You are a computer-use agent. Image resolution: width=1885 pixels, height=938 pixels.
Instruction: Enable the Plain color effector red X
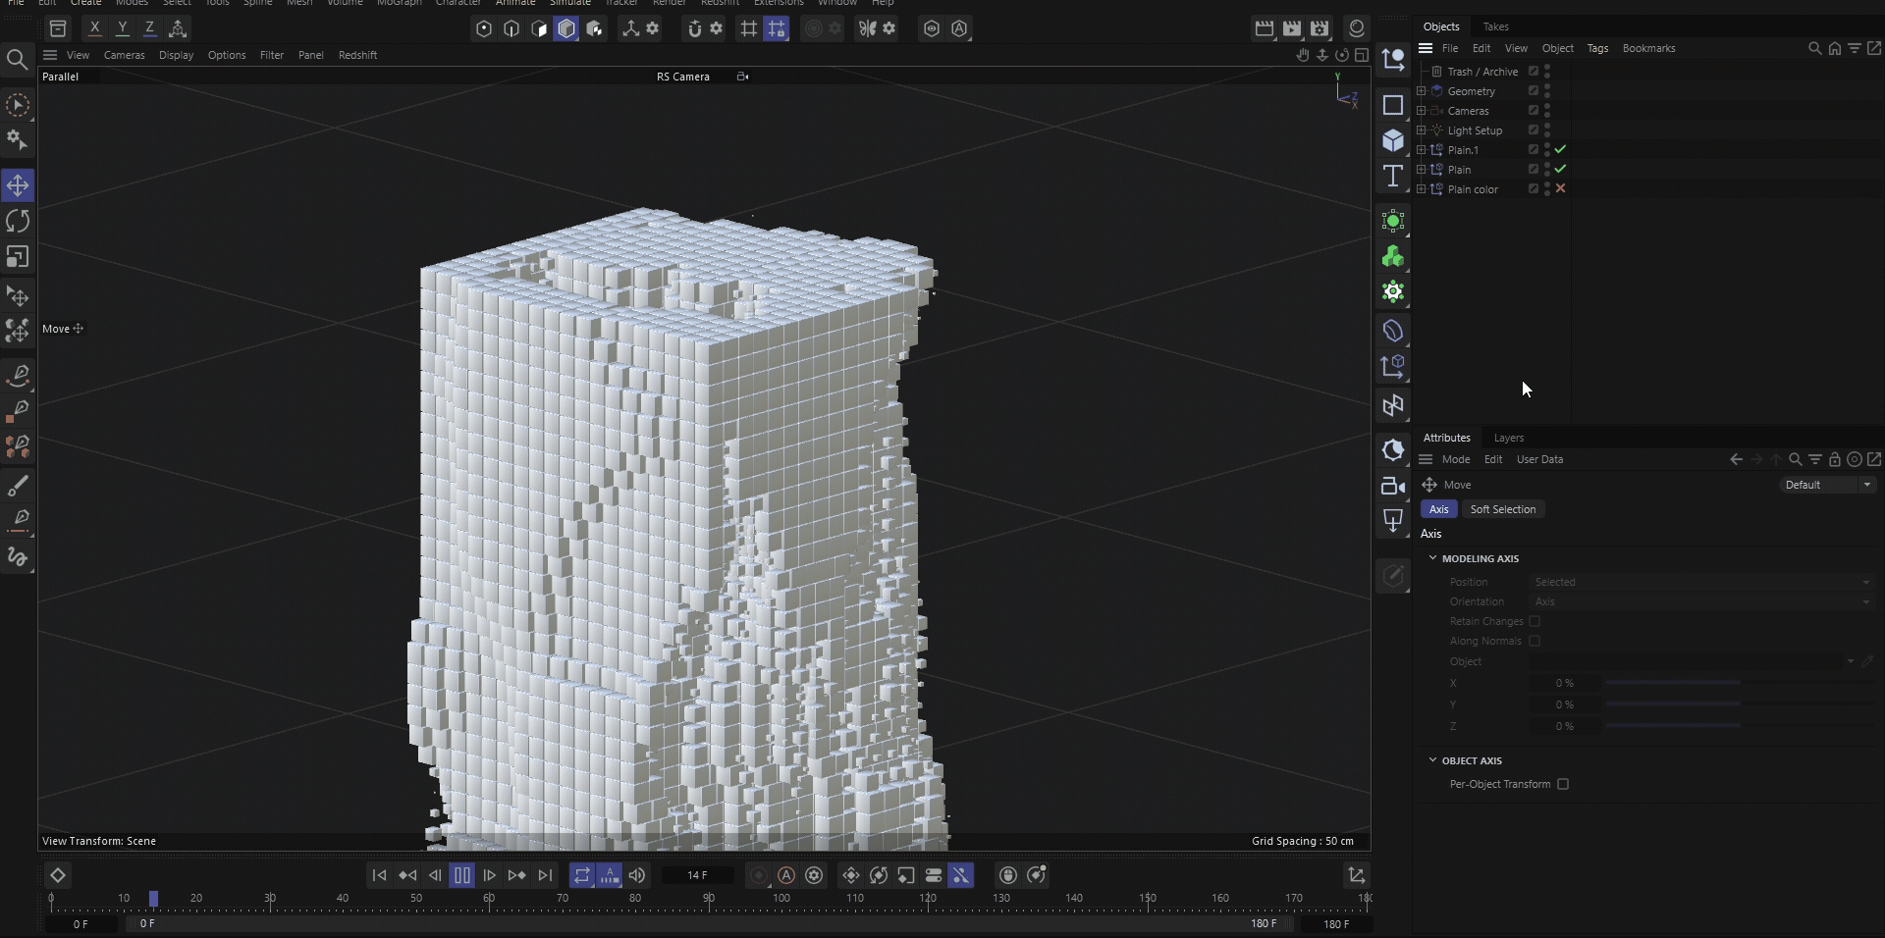coord(1560,188)
